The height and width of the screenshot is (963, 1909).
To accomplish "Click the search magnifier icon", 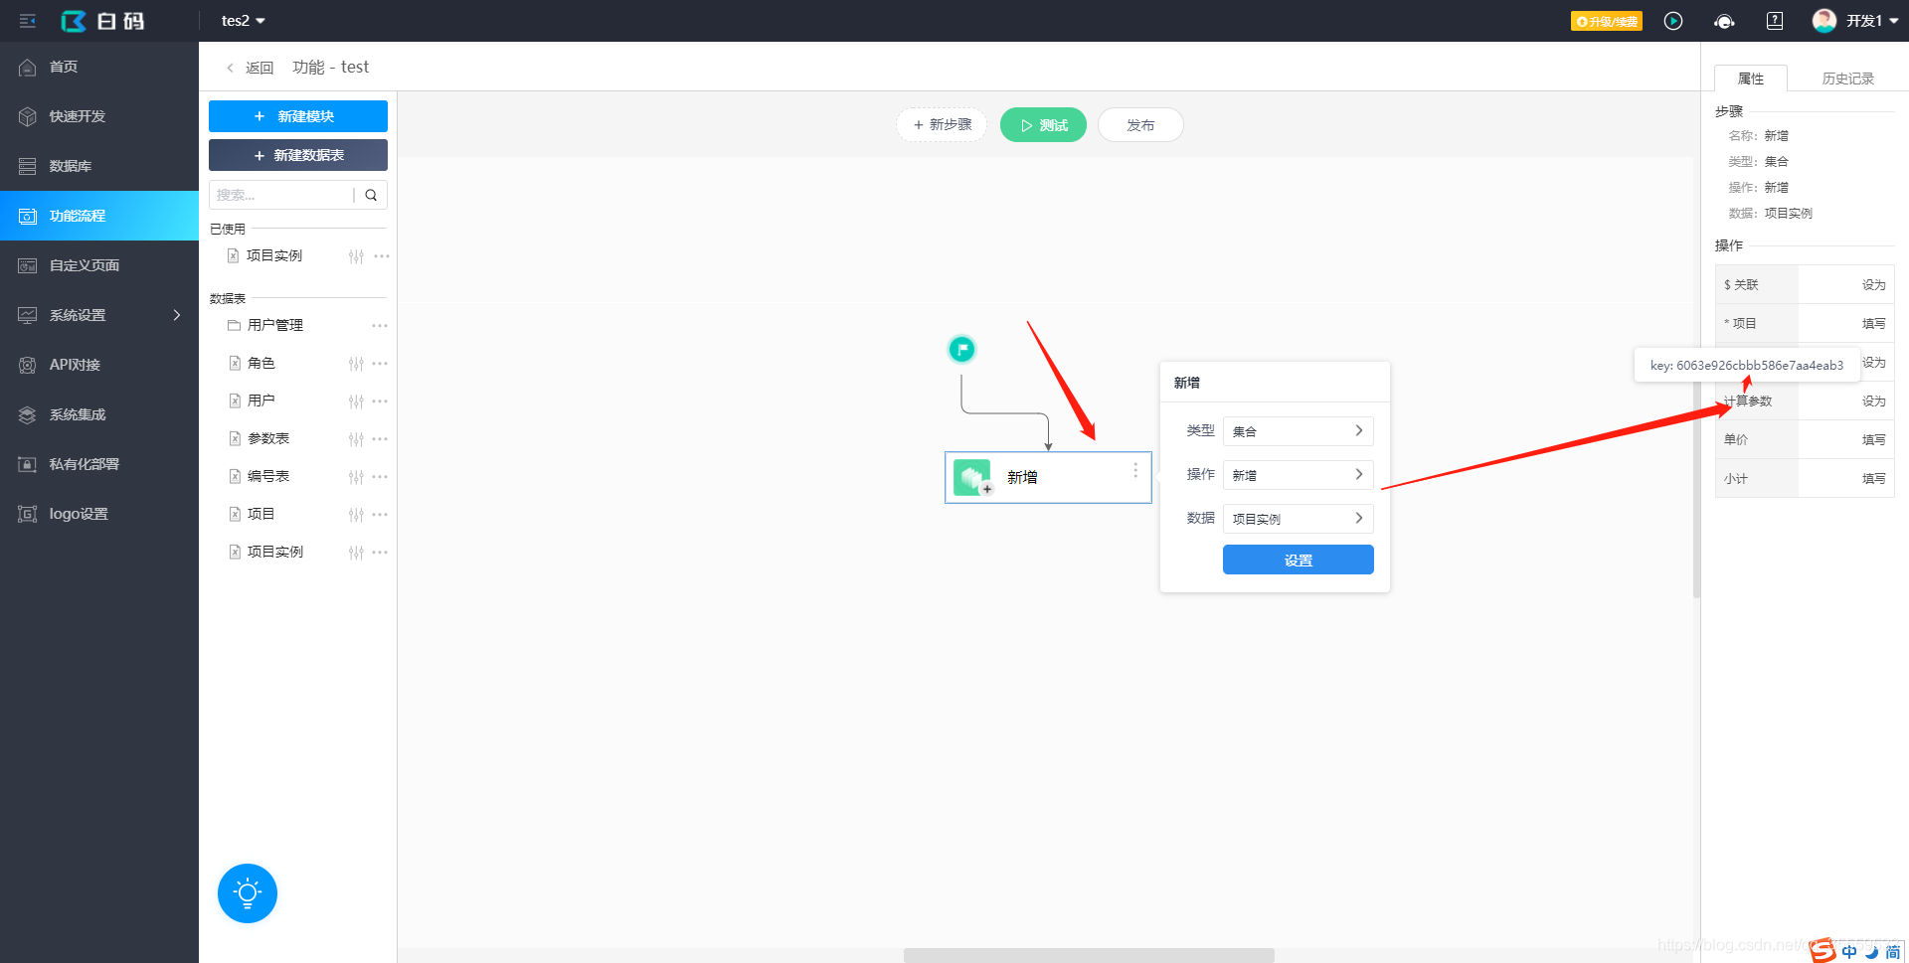I will coord(371,195).
